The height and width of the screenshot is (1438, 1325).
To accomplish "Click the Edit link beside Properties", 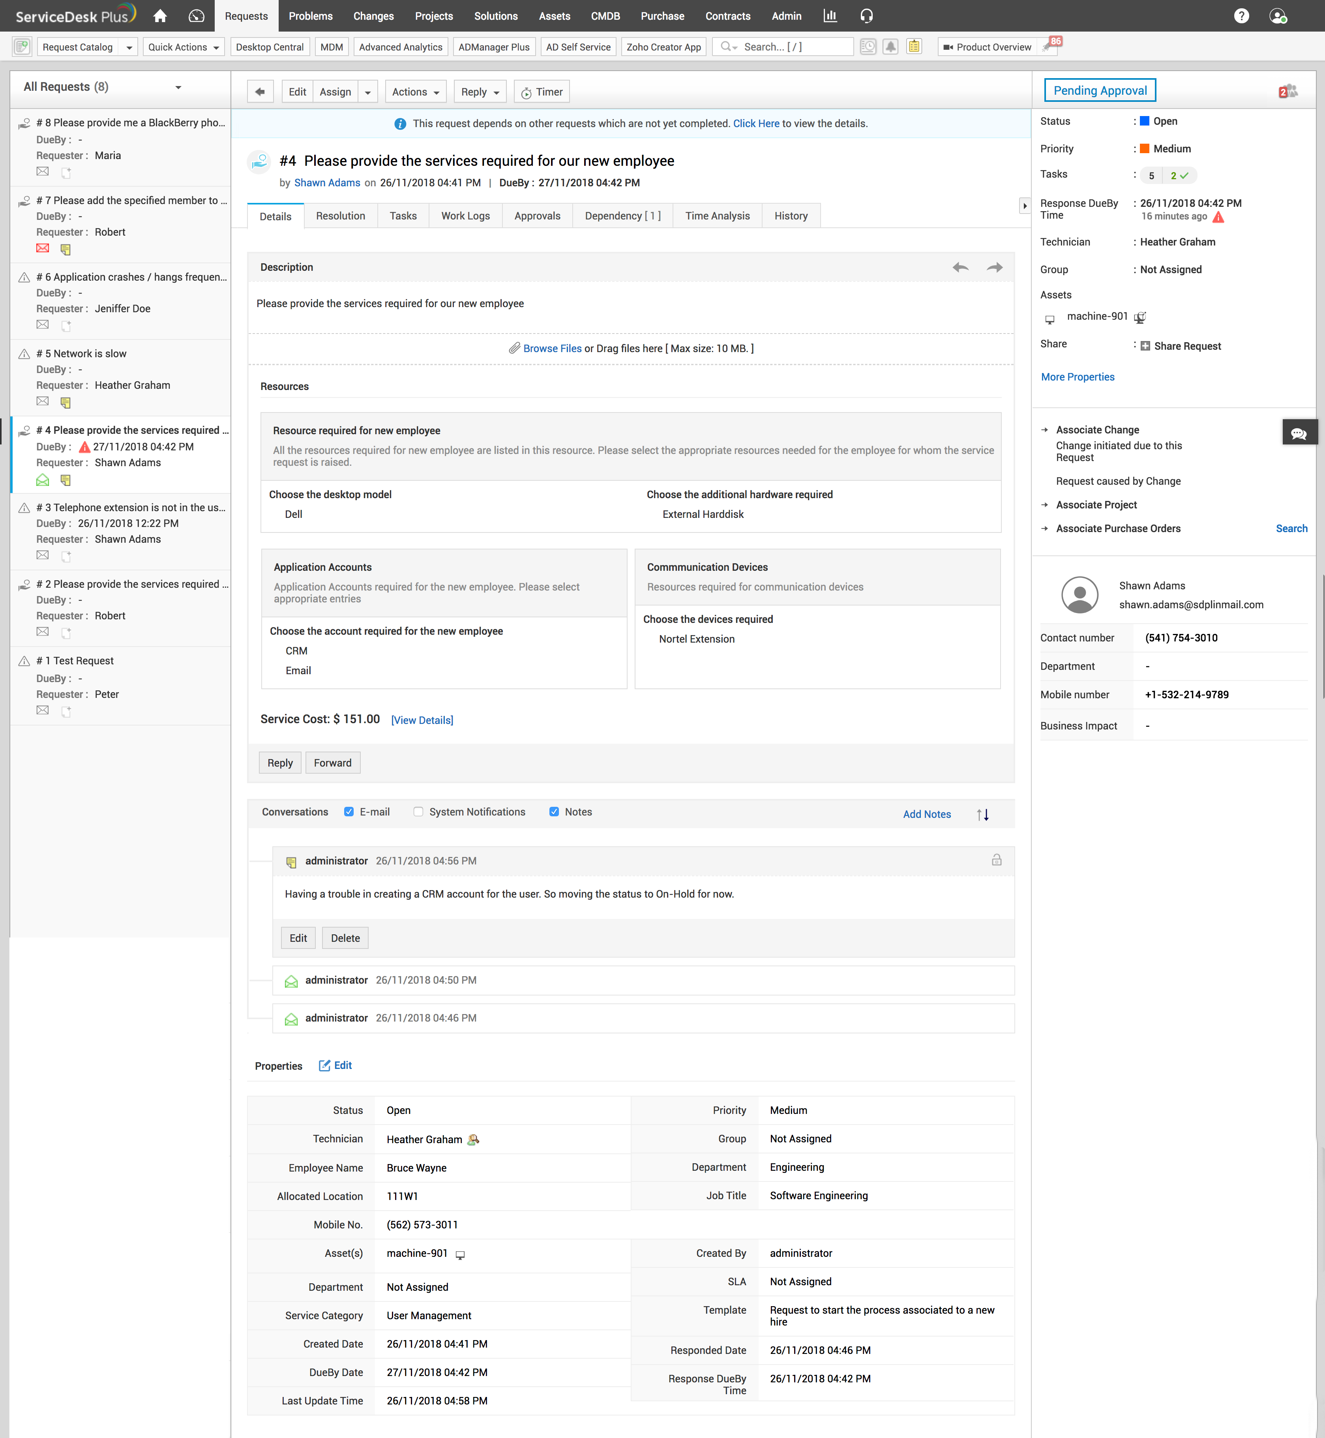I will (x=335, y=1065).
